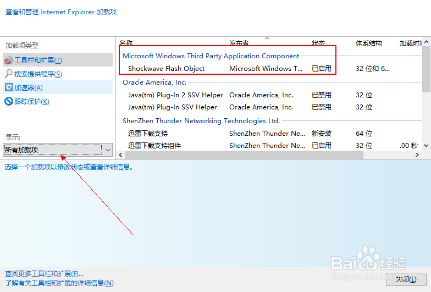Image resolution: width=431 pixels, height=292 pixels.
Task: Click scroll up arrow of add-on list
Action: click(x=427, y=42)
